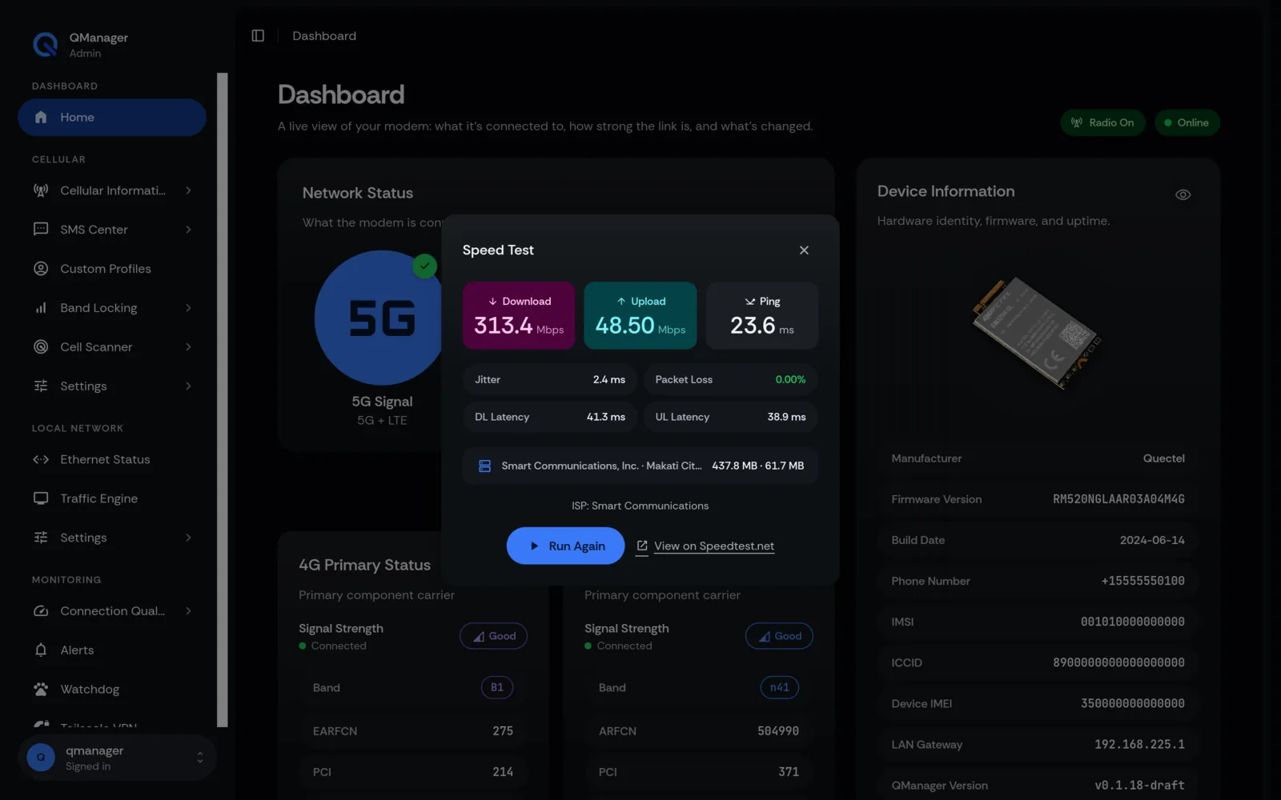Screen dimensions: 1281x800
Task: Expand Connection Quality submenu chevron
Action: click(x=188, y=611)
